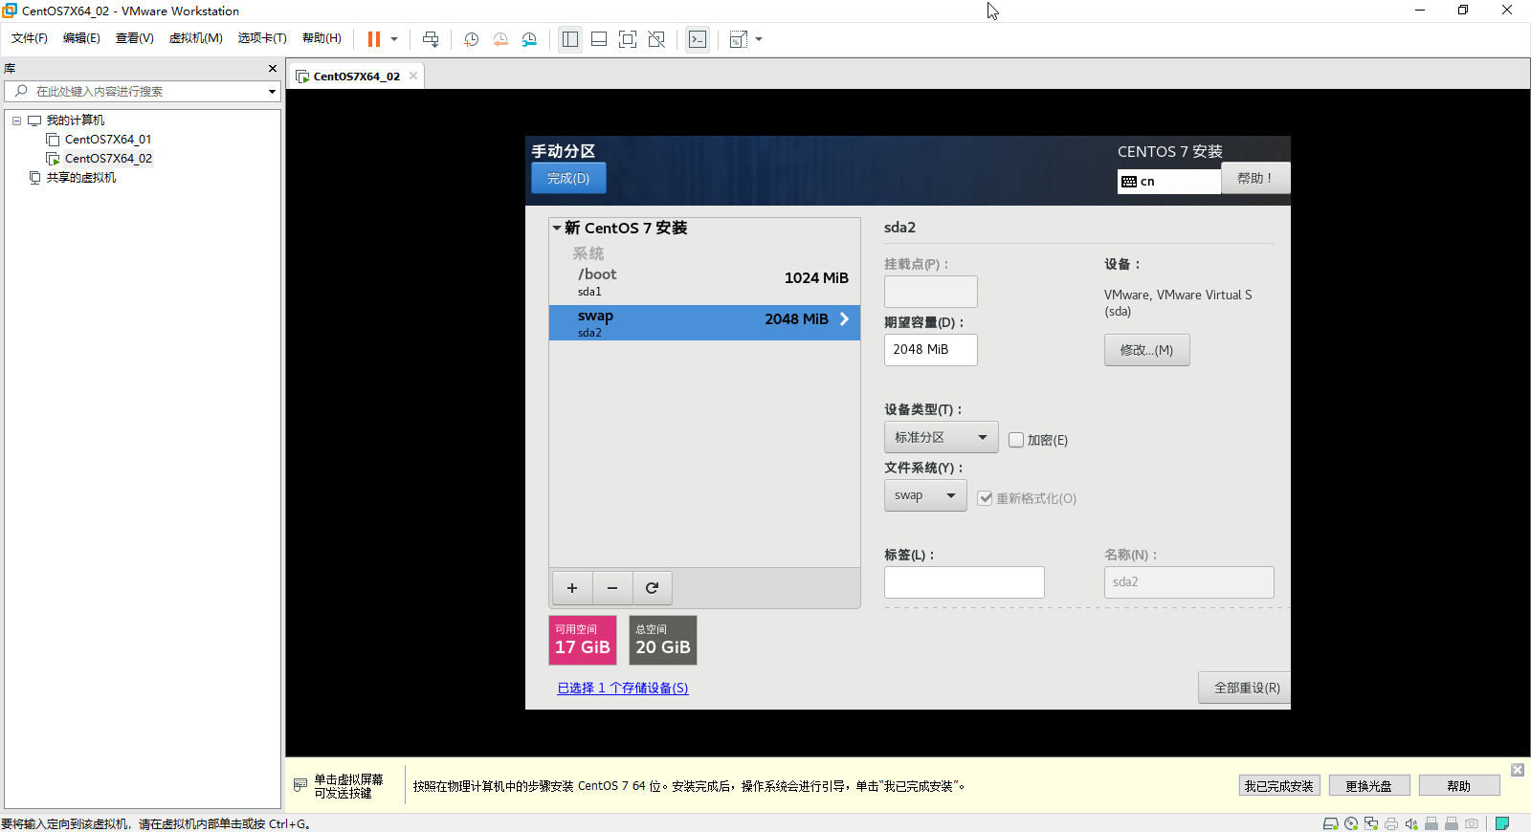Switch to Unity mode
This screenshot has height=832, width=1531.
(656, 39)
